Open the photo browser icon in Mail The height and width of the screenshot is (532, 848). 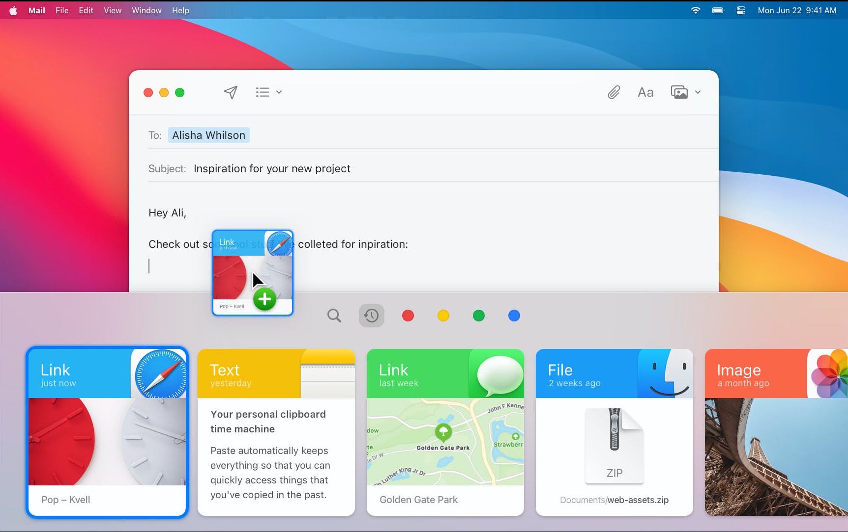click(679, 92)
